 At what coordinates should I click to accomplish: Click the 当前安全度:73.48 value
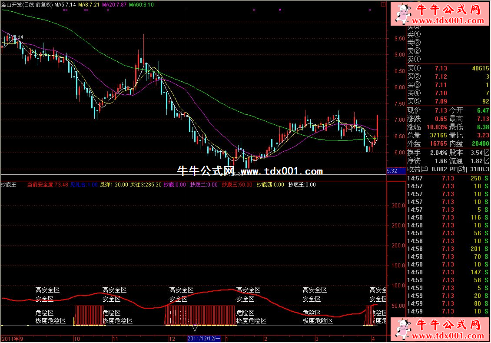[x=48, y=185]
